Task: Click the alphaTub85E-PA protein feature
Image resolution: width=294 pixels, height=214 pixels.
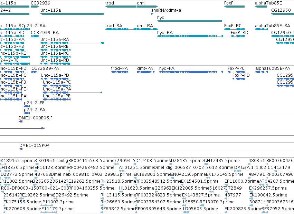Action: [262, 72]
